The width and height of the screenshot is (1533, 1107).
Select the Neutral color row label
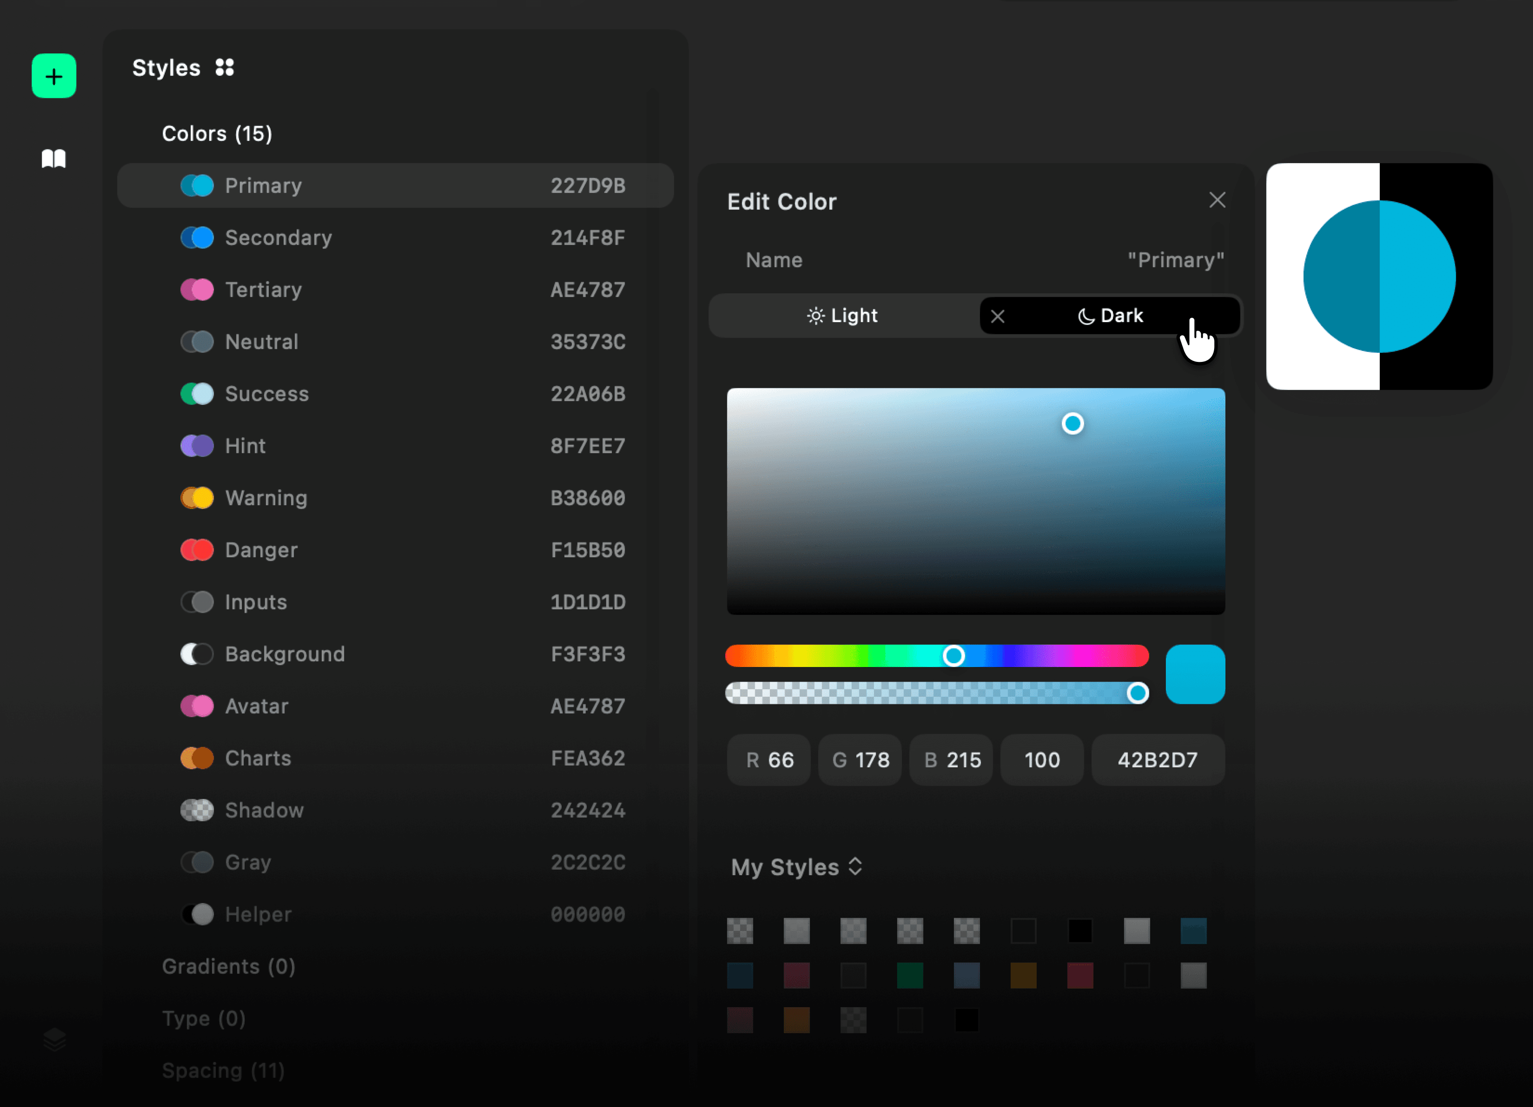[x=262, y=341]
